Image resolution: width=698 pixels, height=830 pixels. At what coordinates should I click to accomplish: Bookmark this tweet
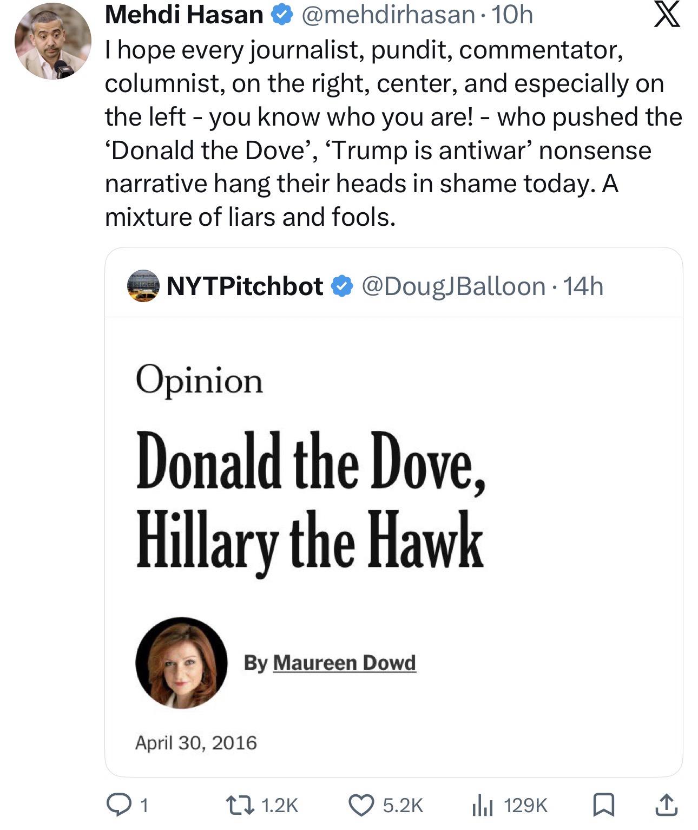coord(602,805)
